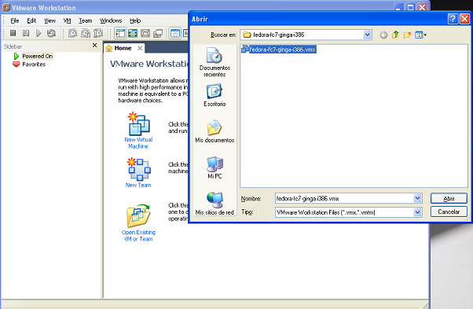Go to Mis documentos location

tap(214, 131)
